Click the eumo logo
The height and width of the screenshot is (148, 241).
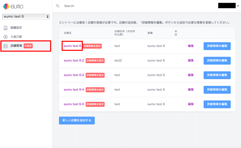[x=13, y=6]
